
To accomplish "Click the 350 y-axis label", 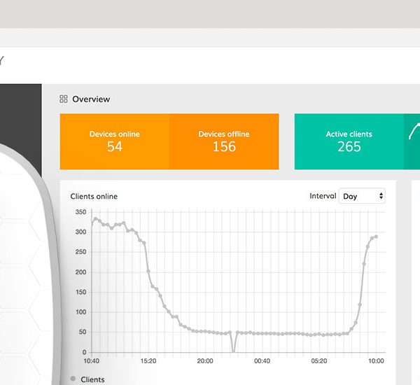I will click(x=80, y=212).
